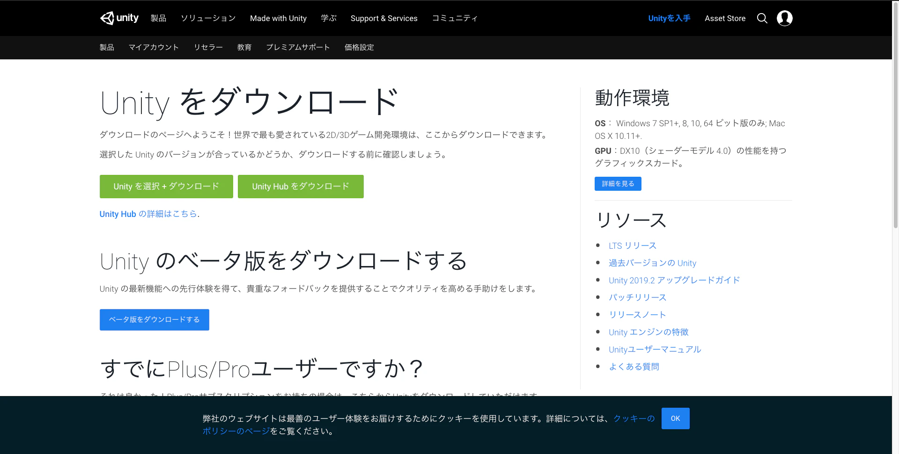Open Made with Unity menu
Viewport: 899px width, 454px height.
coord(278,18)
